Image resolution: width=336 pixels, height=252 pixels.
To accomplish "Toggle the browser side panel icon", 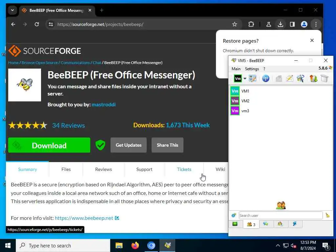I will coord(292,24).
